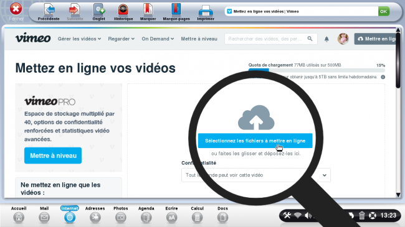Open the Calcul calculator icon
The width and height of the screenshot is (405, 227).
click(x=197, y=218)
